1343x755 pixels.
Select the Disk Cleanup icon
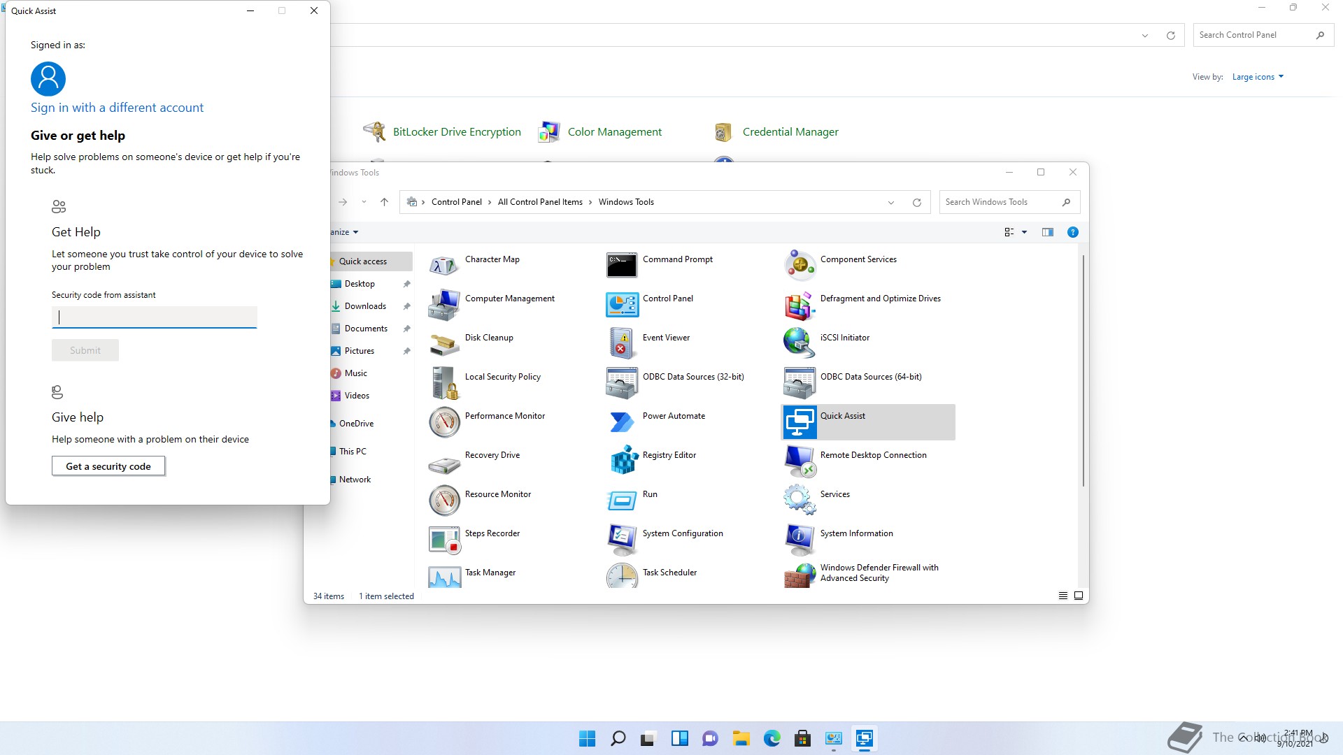click(444, 344)
